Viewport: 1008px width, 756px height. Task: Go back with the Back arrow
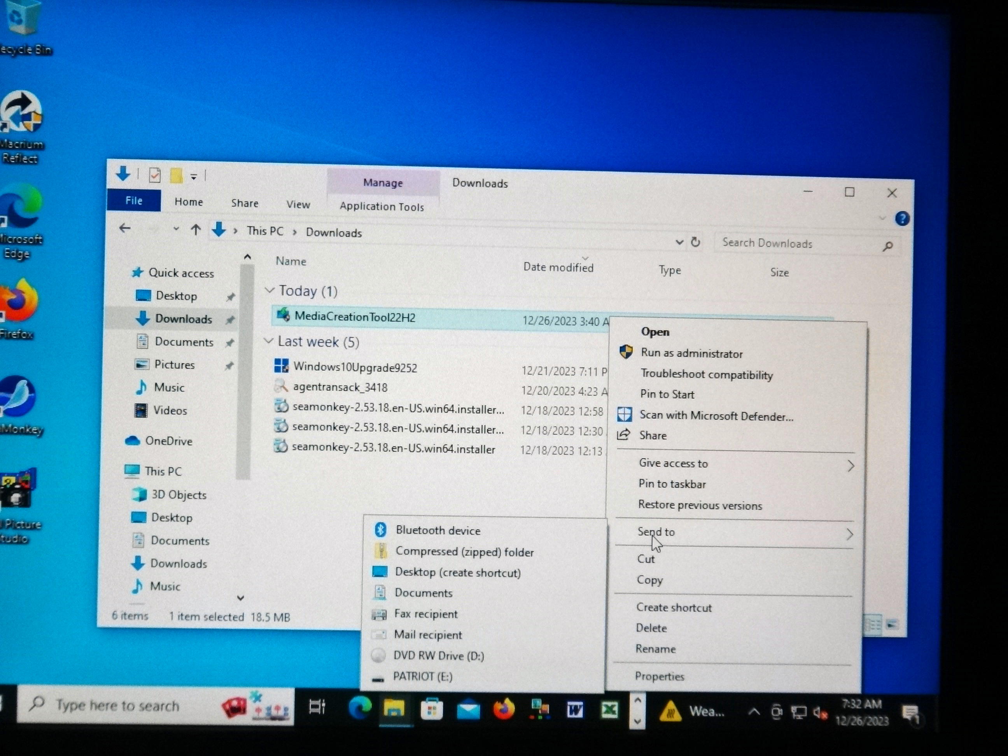125,228
